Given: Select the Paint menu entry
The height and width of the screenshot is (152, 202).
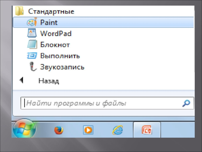Looking at the screenshot, I should click(x=103, y=22).
